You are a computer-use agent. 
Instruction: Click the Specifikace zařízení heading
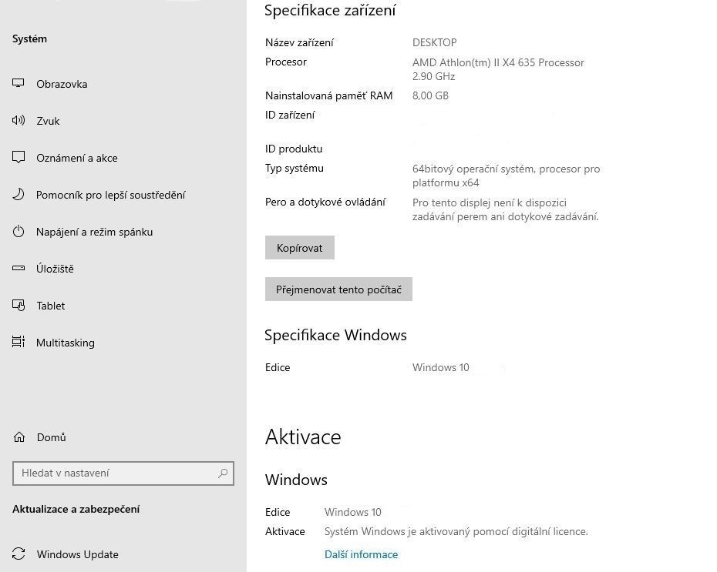330,11
